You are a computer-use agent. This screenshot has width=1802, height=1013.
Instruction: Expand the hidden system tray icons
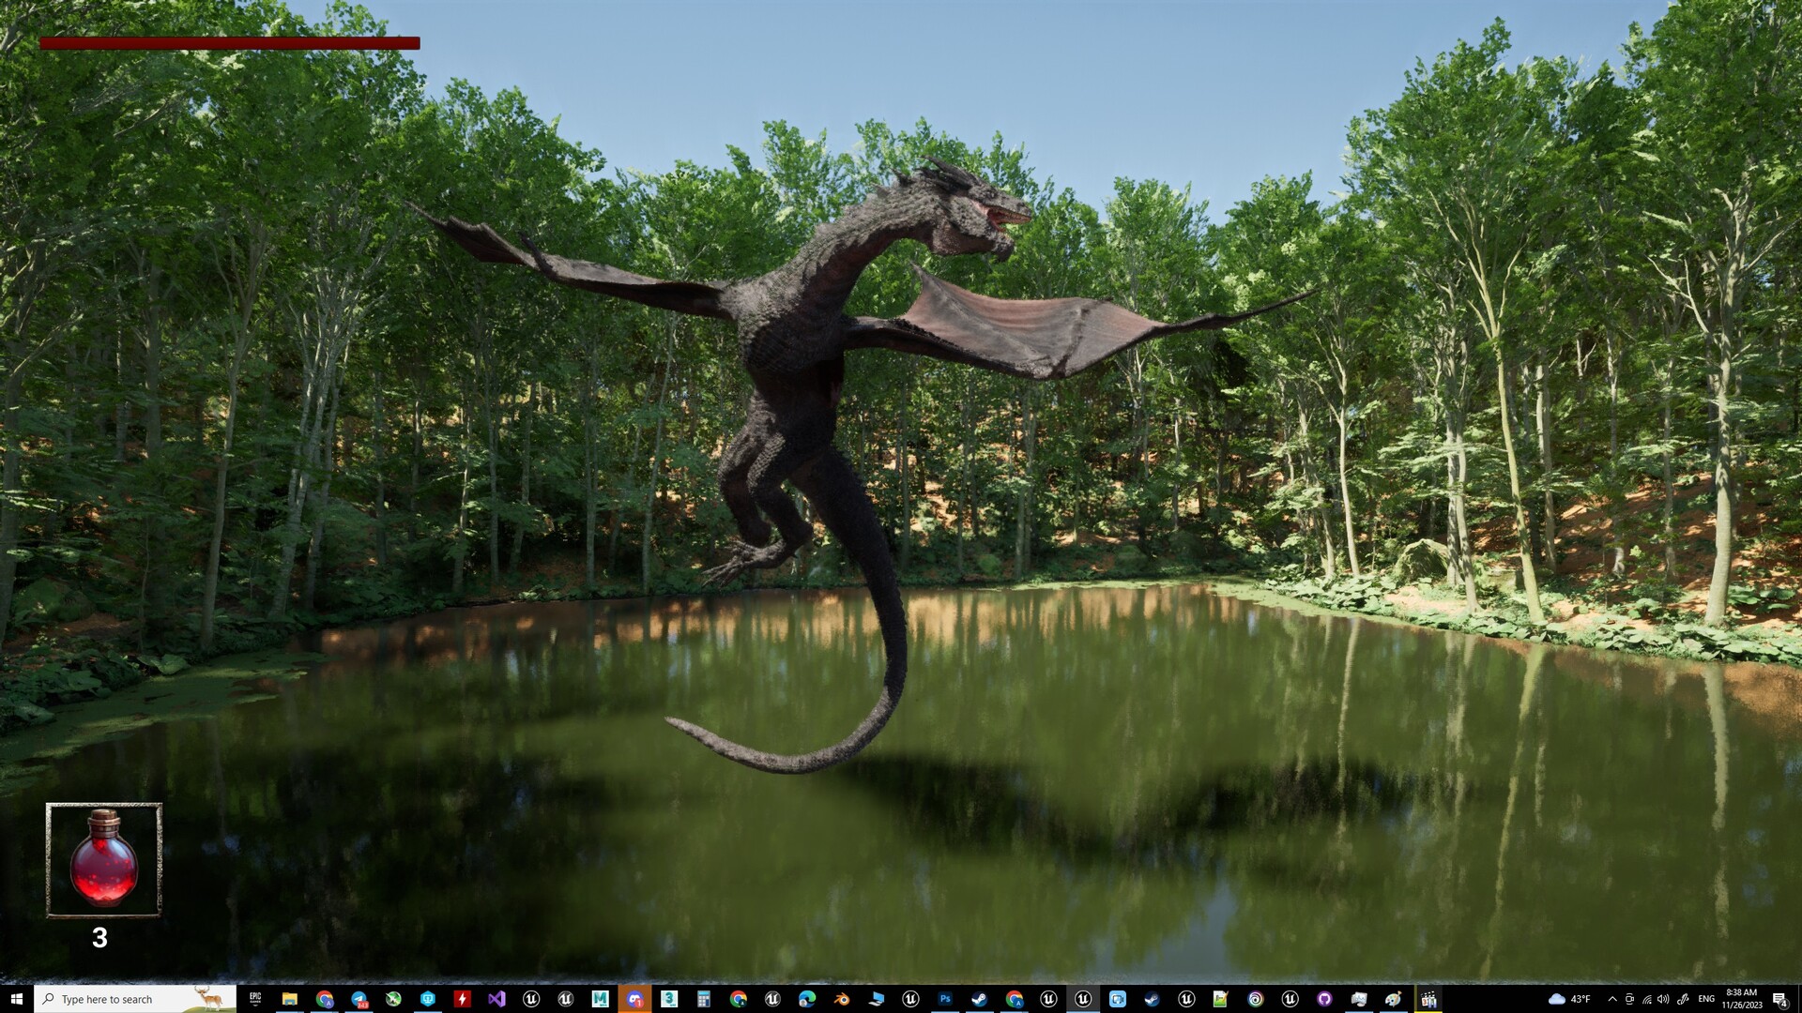click(1612, 998)
